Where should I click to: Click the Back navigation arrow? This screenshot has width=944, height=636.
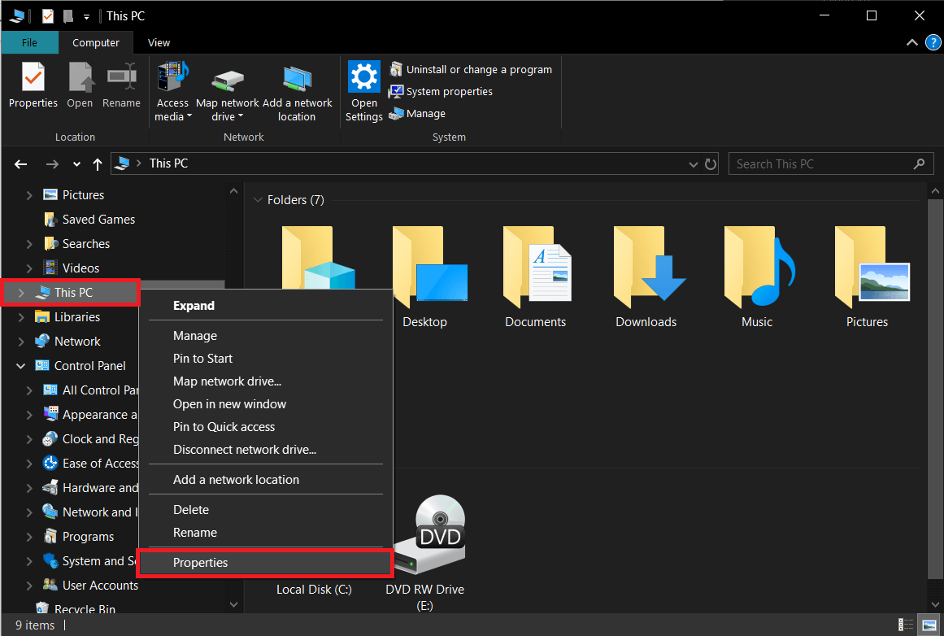click(20, 163)
